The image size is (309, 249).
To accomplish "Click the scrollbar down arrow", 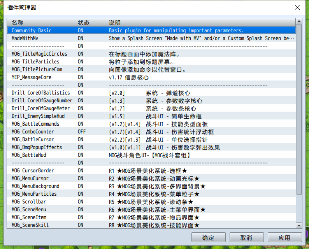I will (x=299, y=226).
